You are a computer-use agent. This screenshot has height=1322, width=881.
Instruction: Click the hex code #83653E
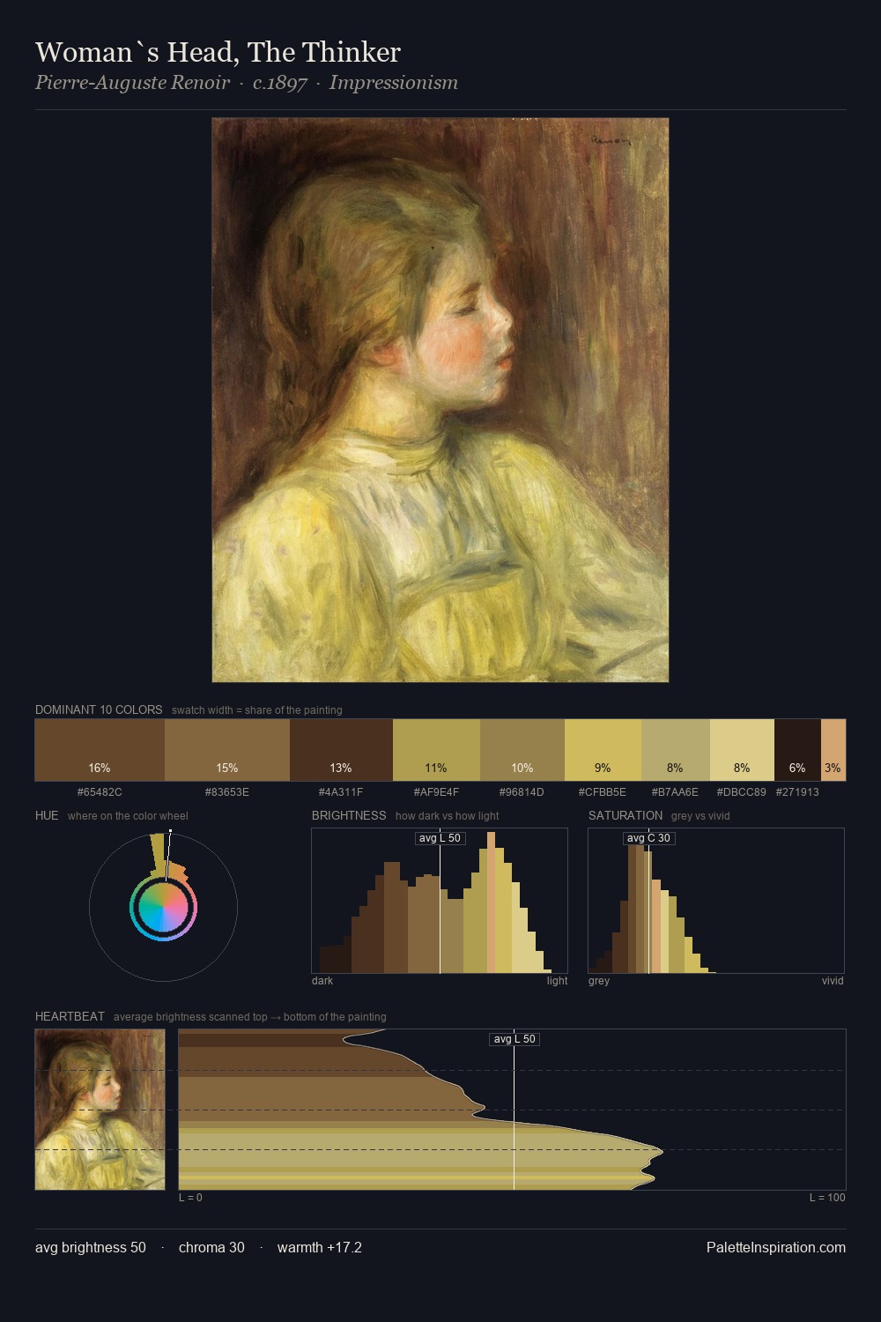227,792
